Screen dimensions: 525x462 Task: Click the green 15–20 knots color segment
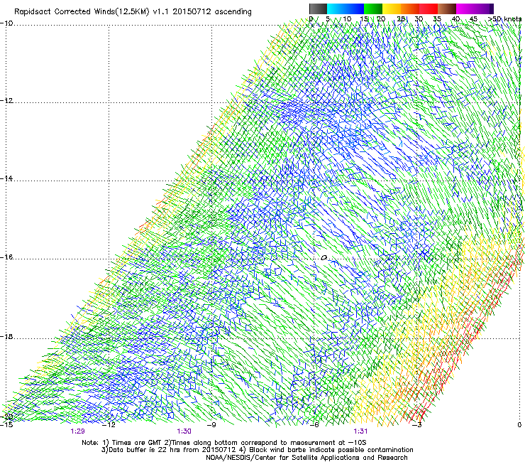373,9
